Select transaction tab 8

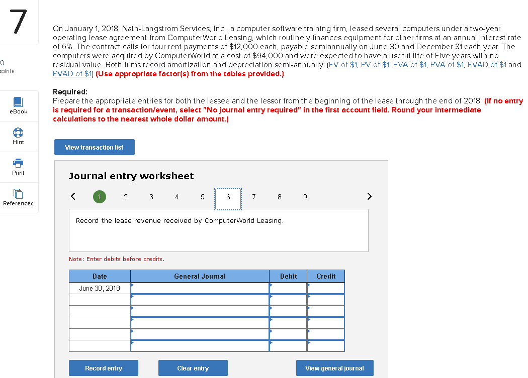280,197
